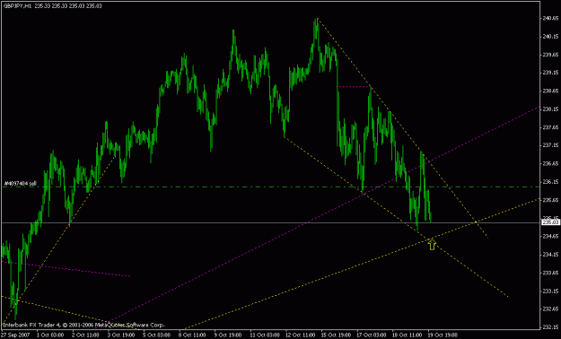Click the 234.15 price axis label
Viewport: 561px width, 339px height.
(x=551, y=255)
